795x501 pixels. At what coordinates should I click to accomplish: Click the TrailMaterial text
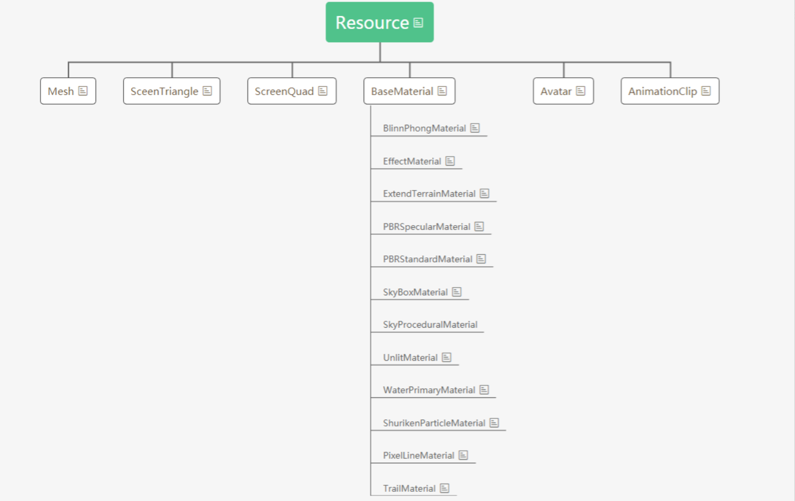(409, 488)
